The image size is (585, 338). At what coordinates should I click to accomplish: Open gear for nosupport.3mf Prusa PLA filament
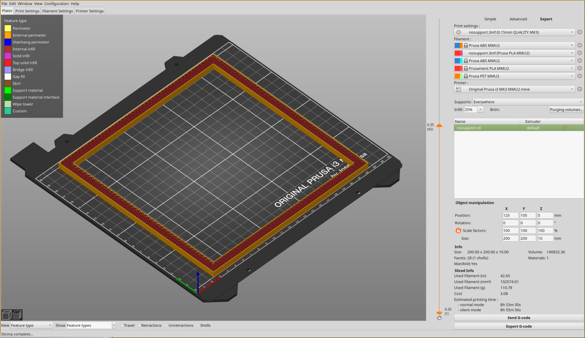pyautogui.click(x=580, y=53)
